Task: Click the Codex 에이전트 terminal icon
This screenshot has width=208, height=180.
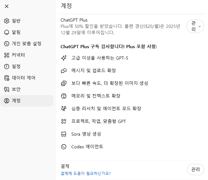Action: [x=64, y=147]
